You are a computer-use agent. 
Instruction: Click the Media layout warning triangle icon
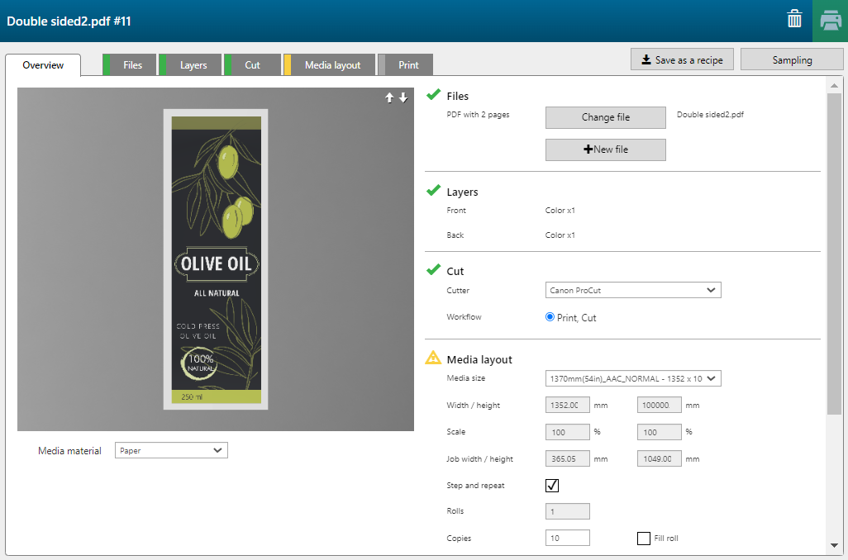tap(433, 358)
